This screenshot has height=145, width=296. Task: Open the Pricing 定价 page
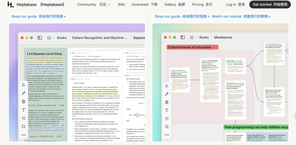[202, 5]
